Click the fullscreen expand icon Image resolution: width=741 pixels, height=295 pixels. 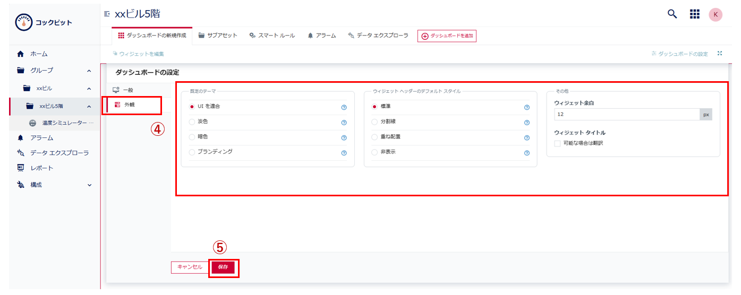coord(720,54)
